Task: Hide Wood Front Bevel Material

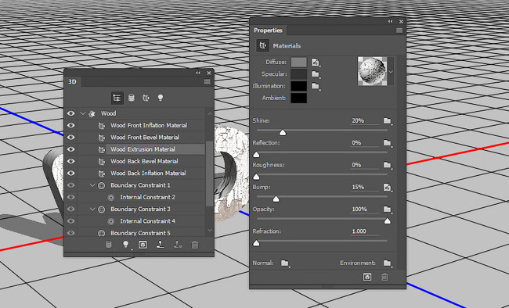Action: point(70,138)
